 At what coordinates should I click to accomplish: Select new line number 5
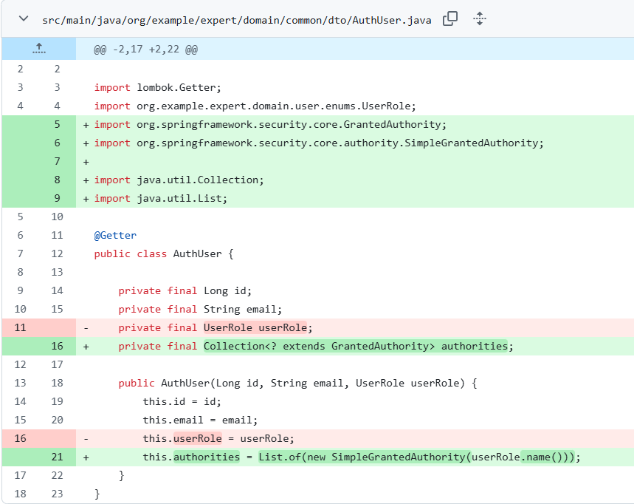pyautogui.click(x=58, y=124)
